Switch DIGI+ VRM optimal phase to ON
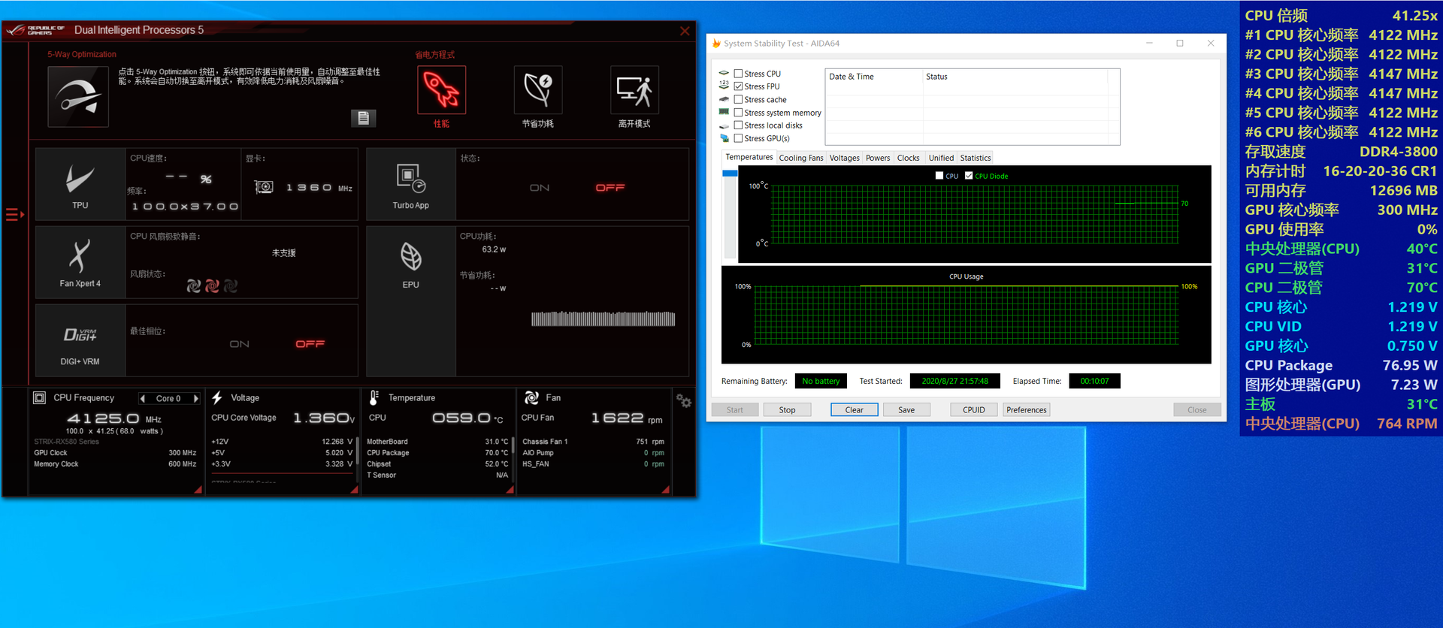1443x628 pixels. pyautogui.click(x=240, y=344)
